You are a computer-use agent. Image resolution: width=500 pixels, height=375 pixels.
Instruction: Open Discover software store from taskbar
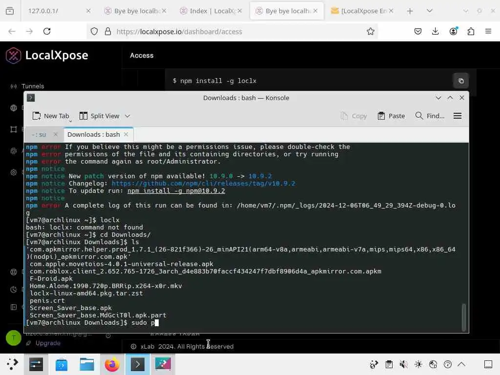pos(61,364)
